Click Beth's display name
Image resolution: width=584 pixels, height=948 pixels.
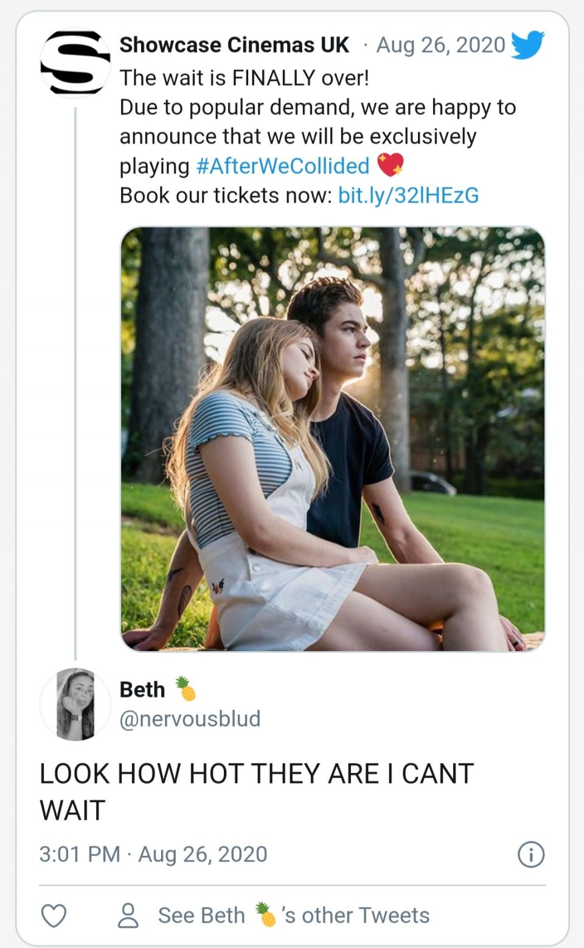point(142,689)
